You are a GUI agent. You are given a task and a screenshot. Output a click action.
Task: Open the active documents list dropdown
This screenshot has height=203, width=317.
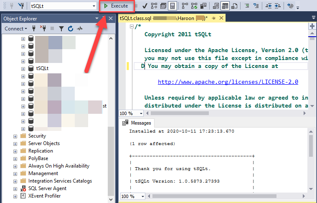[x=314, y=18]
